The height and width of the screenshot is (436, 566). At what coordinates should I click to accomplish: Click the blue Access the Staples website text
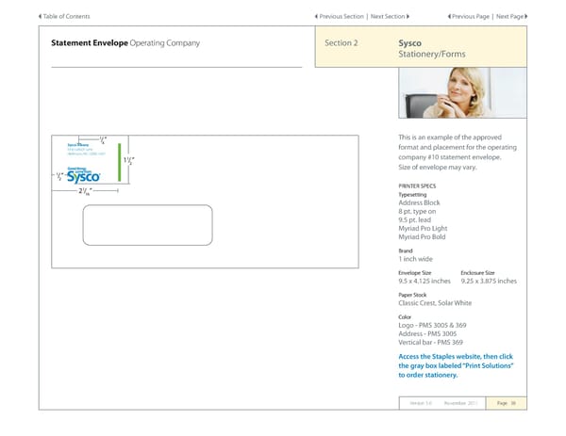pyautogui.click(x=456, y=365)
